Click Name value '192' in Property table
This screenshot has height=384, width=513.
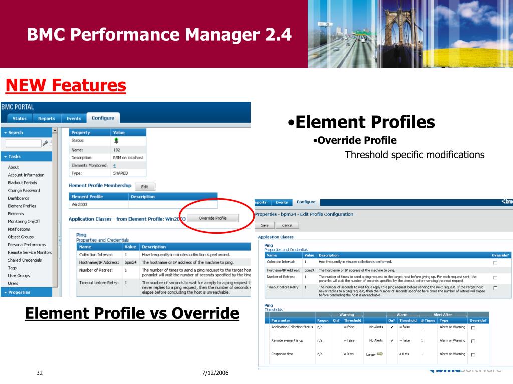[116, 150]
